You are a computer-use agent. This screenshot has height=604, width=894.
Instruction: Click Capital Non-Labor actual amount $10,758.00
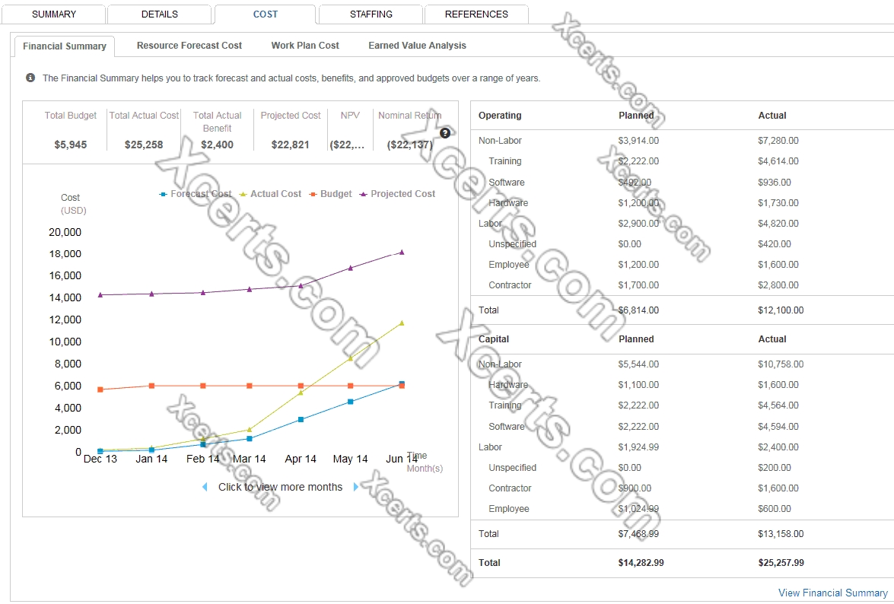pyautogui.click(x=781, y=364)
